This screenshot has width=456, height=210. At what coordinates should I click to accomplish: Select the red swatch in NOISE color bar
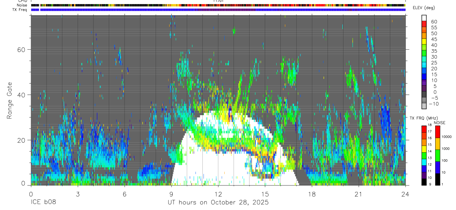click(438, 132)
